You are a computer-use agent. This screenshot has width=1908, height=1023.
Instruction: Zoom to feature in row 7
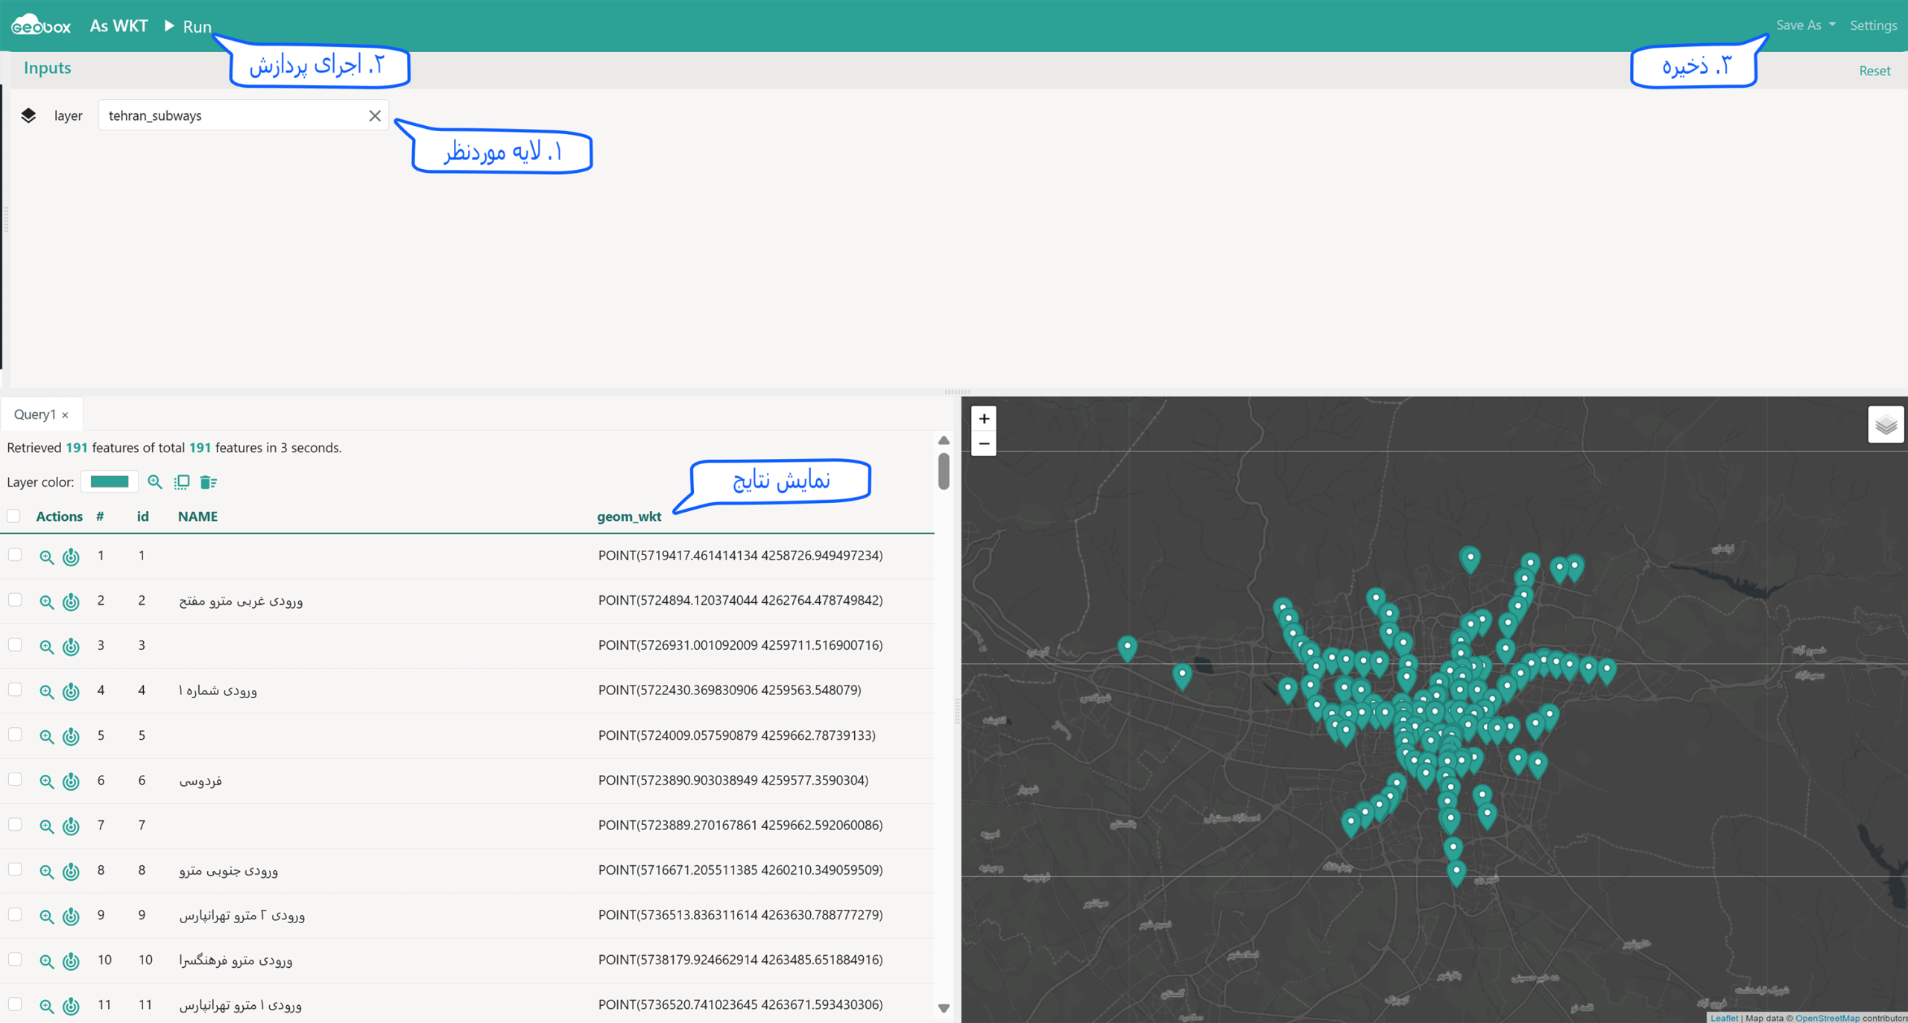(x=47, y=826)
